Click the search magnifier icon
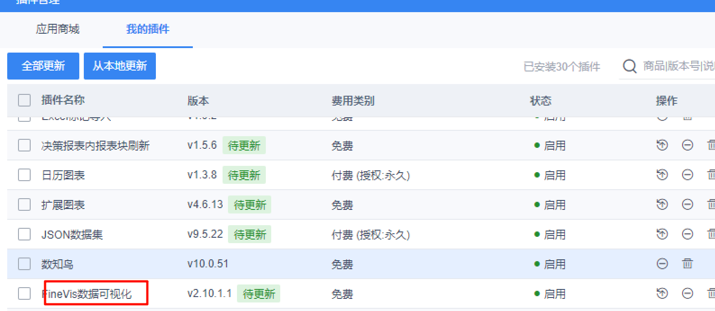715x311 pixels. (630, 67)
